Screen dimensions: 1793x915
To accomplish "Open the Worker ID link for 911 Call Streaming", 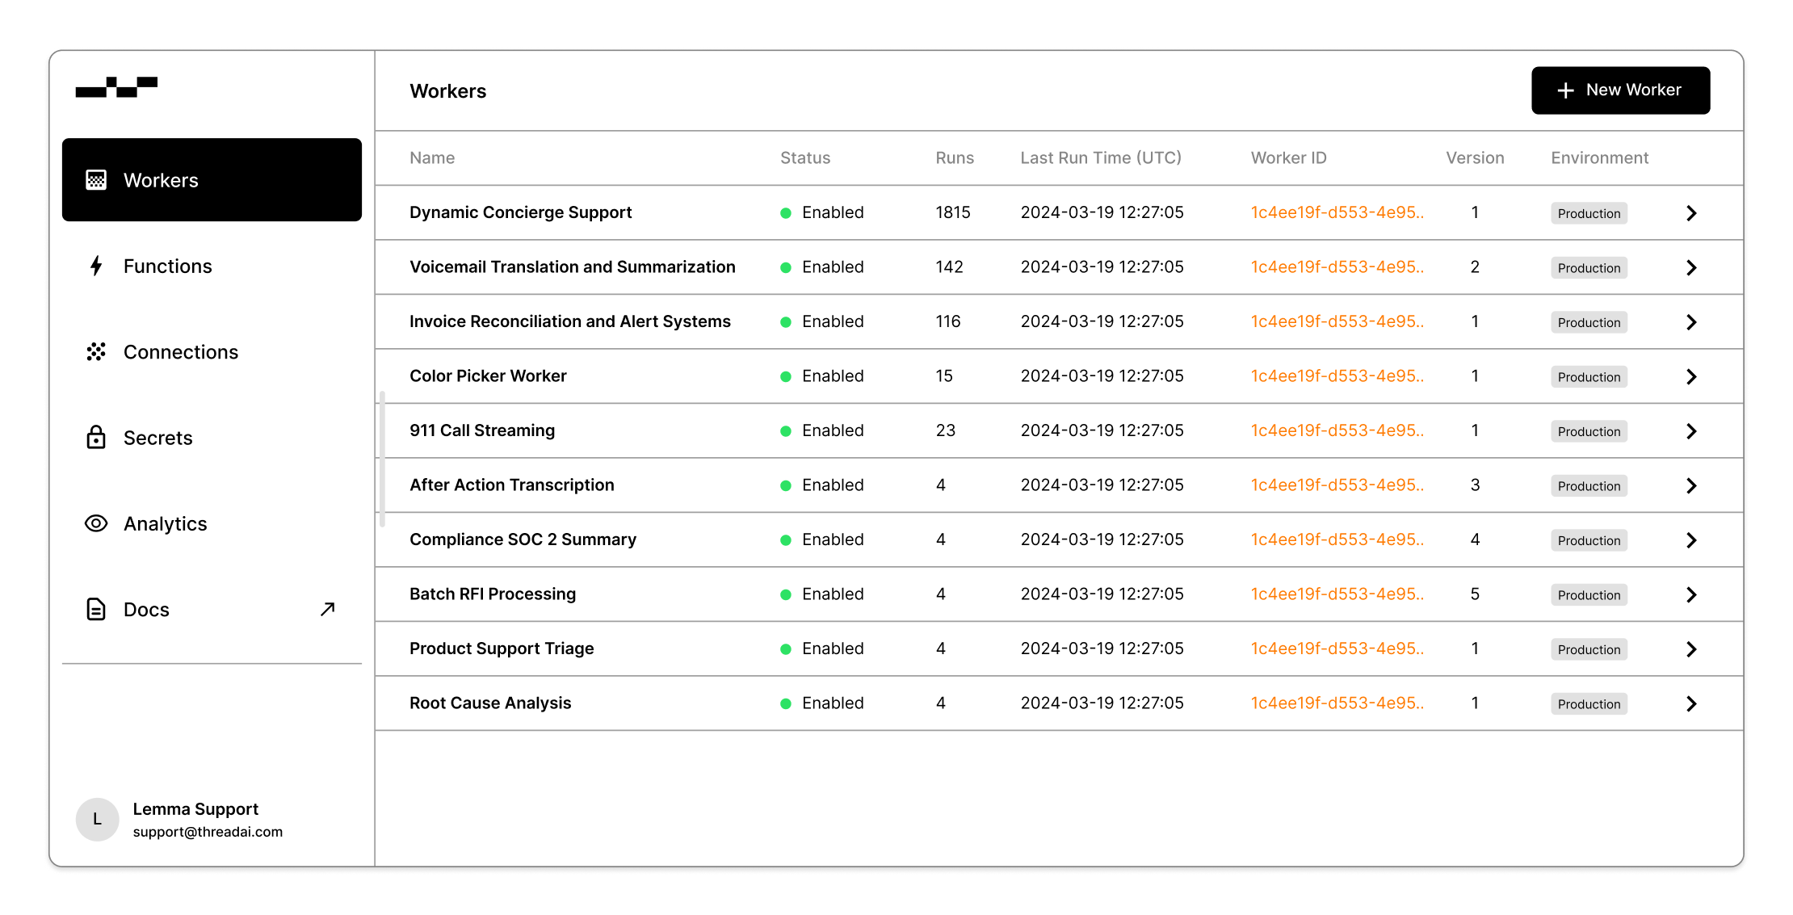I will pos(1337,430).
